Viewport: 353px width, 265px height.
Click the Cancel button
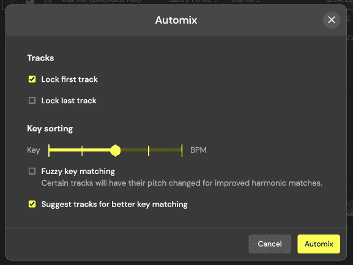click(x=270, y=244)
